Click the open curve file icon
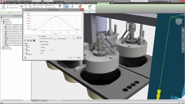This screenshot has width=185, height=104. coord(31,40)
